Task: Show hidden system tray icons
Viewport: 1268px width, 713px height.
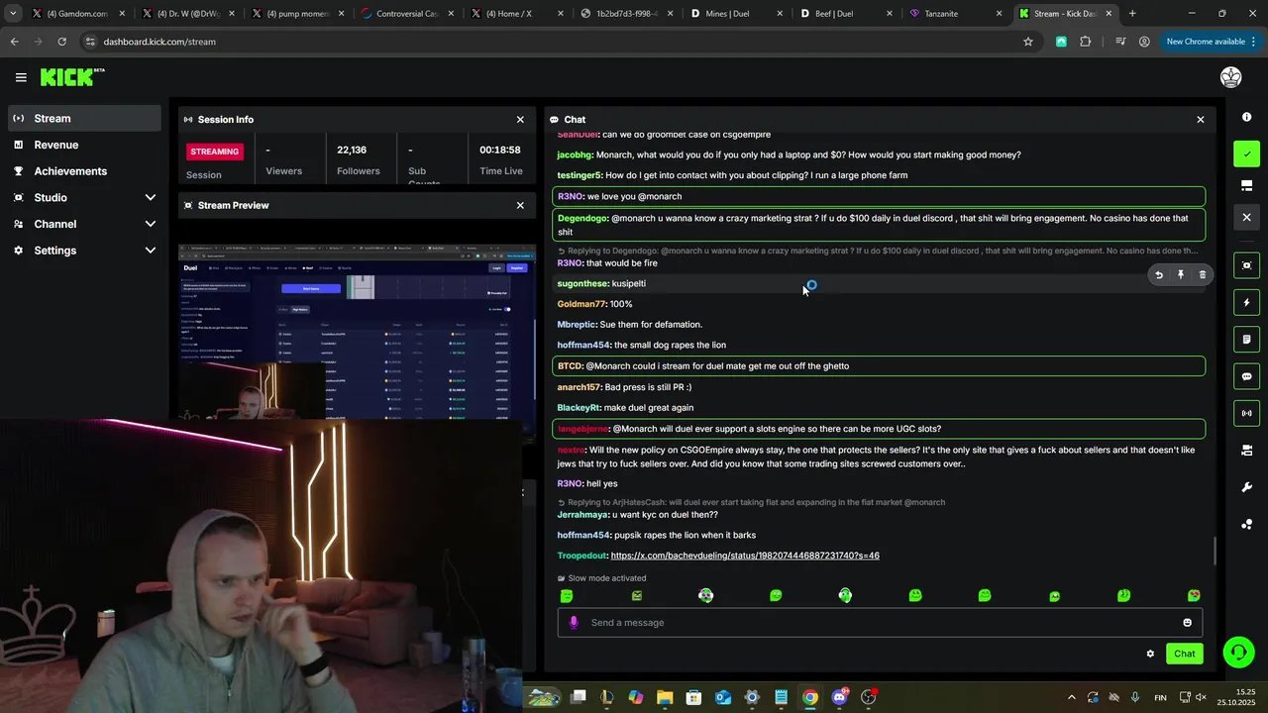Action: (1071, 697)
